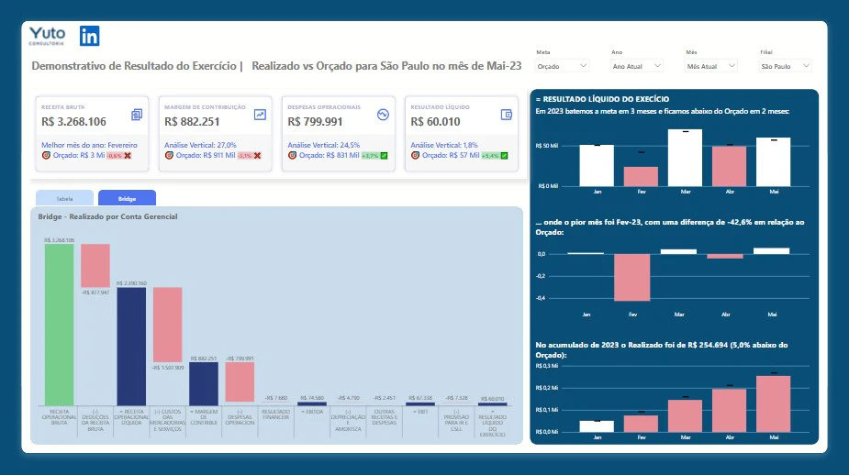Click the small negative Abr bar in difference chart
This screenshot has width=849, height=475.
[725, 257]
